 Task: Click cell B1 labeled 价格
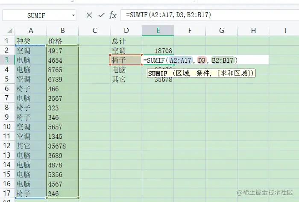click(62, 41)
